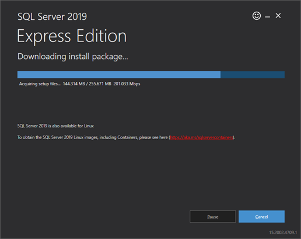Click the Express Edition heading
This screenshot has height=239, width=301.
pyautogui.click(x=72, y=36)
